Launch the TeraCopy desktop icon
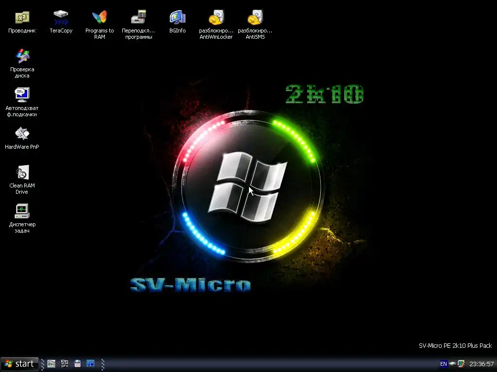 (61, 21)
